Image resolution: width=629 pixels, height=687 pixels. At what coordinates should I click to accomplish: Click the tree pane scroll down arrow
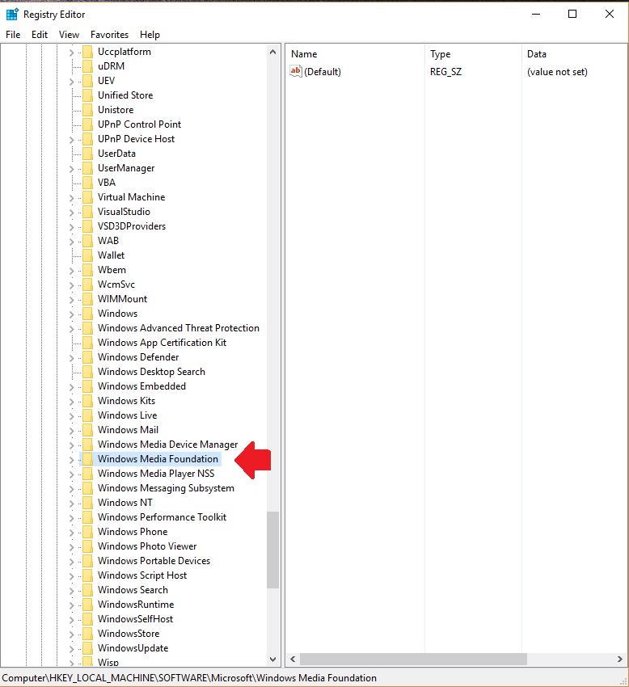click(272, 659)
